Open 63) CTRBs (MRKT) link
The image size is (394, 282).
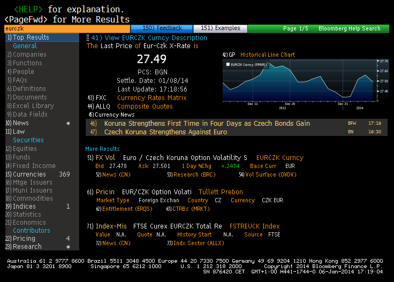[188, 209]
